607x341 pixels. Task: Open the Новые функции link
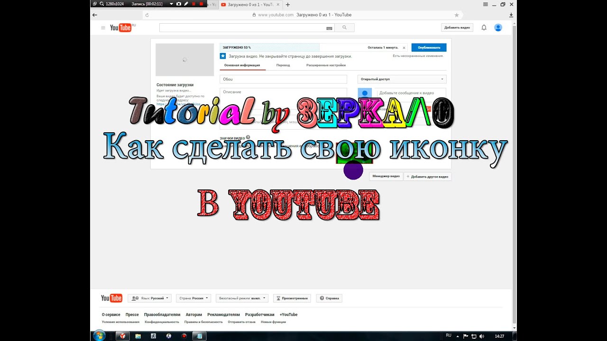(x=273, y=322)
